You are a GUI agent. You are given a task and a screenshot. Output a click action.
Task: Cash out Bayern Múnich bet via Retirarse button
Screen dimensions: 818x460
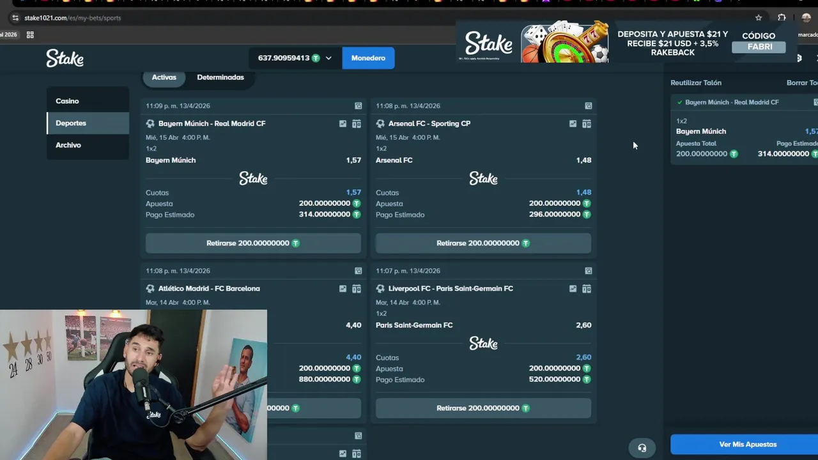(x=253, y=243)
